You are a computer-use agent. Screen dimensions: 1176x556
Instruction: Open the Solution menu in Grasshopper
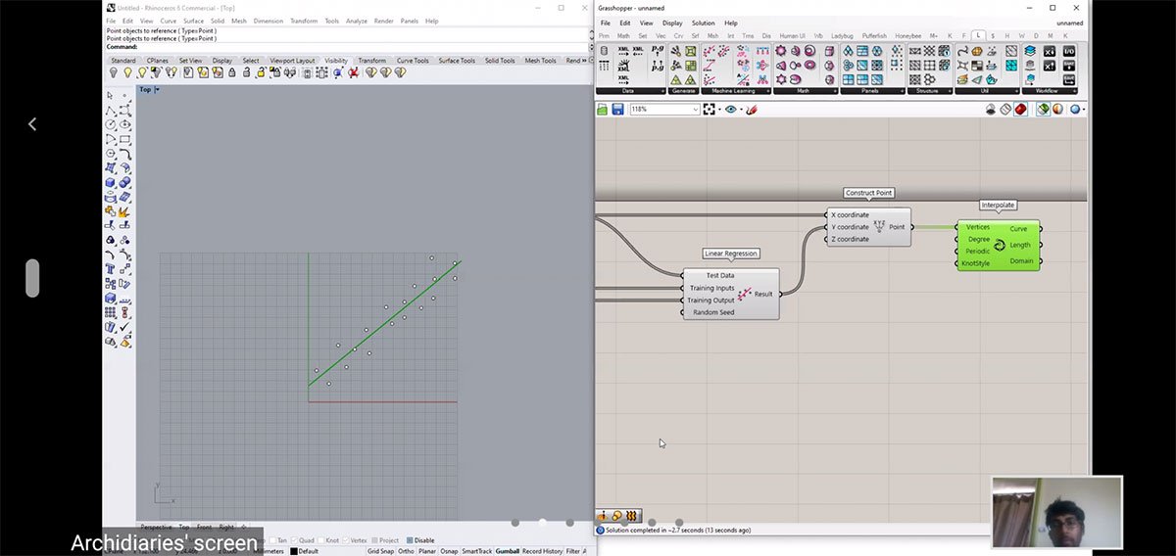pyautogui.click(x=703, y=23)
